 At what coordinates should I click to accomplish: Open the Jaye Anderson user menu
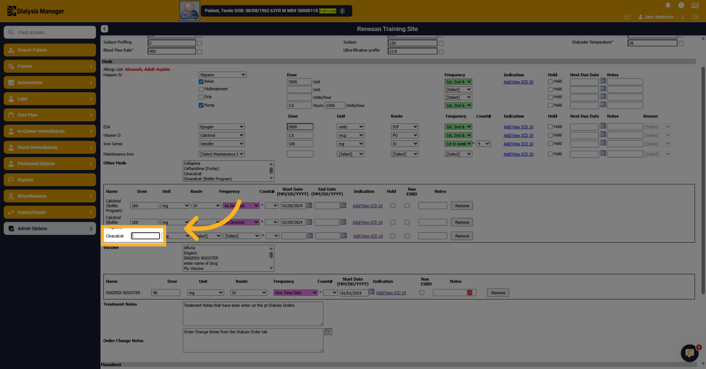(x=659, y=17)
